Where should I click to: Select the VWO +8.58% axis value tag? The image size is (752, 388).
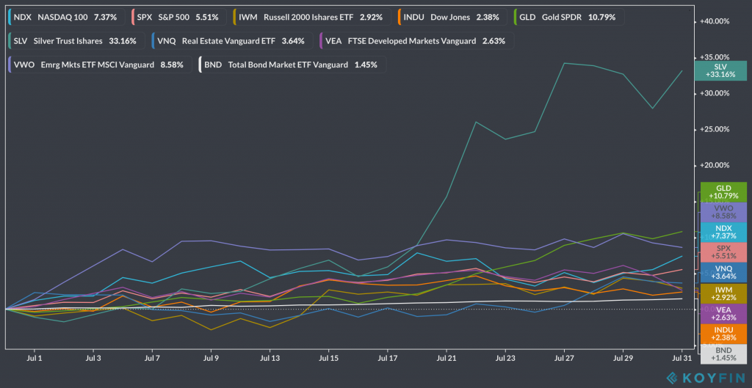point(724,212)
